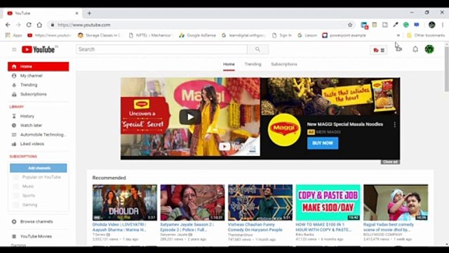Click the eyedropper extension icon
Screen dimensions: 449x253
tap(396, 25)
